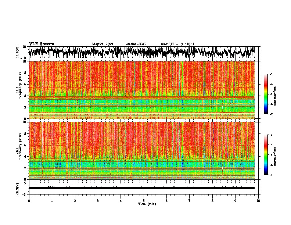
Task: Click the "Time (min)" axis title
Action: coord(147,204)
